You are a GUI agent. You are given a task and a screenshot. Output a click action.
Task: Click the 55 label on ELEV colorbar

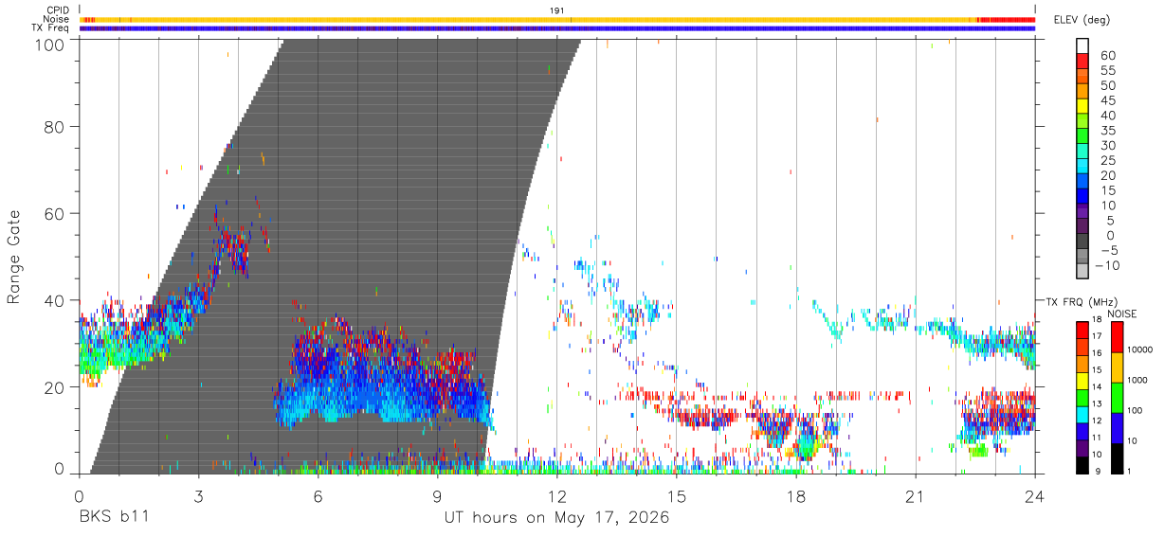(x=1107, y=70)
